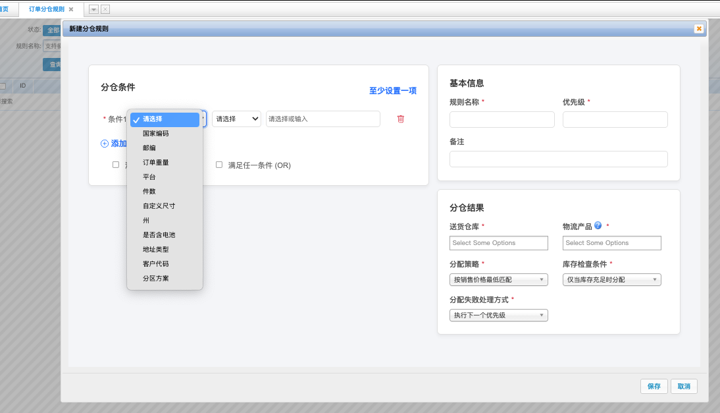Select 是否含电池 from the dropdown options

[158, 234]
